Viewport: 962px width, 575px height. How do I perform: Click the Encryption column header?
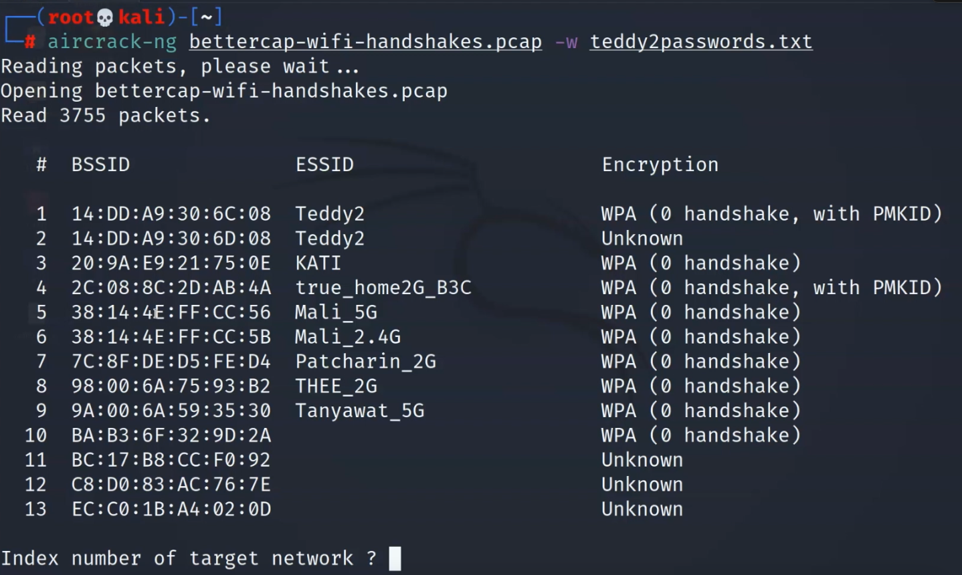(660, 164)
